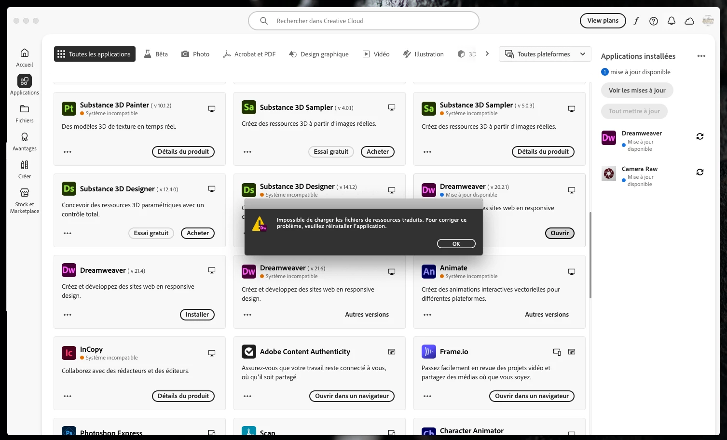Image resolution: width=727 pixels, height=440 pixels.
Task: Install Dreamweaver v 21.4
Action: pos(197,315)
